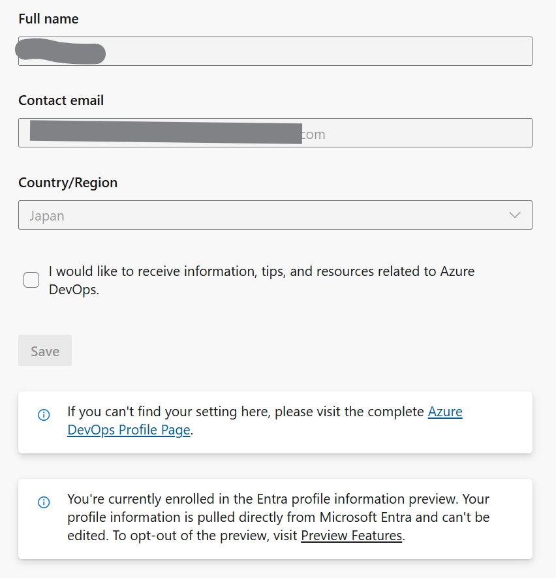Click the 'Contact email' label
This screenshot has height=578, width=556.
61,100
